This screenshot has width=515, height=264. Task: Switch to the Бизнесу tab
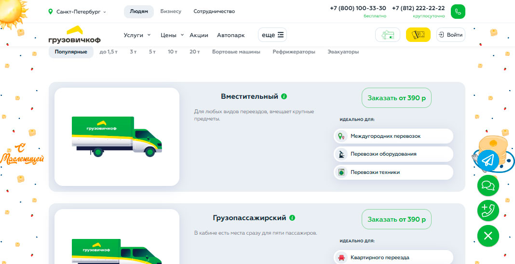point(171,12)
